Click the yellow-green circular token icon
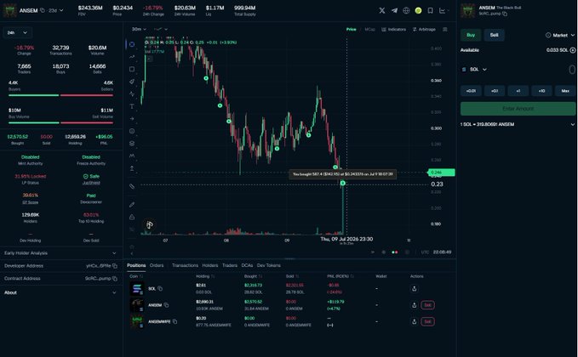Screen dimensions: 578x357 coord(418,11)
